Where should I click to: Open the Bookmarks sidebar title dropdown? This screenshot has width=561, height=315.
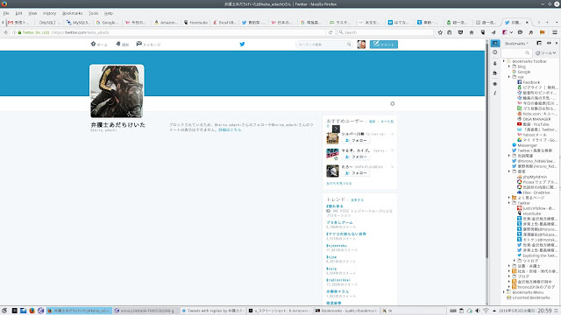click(x=516, y=43)
